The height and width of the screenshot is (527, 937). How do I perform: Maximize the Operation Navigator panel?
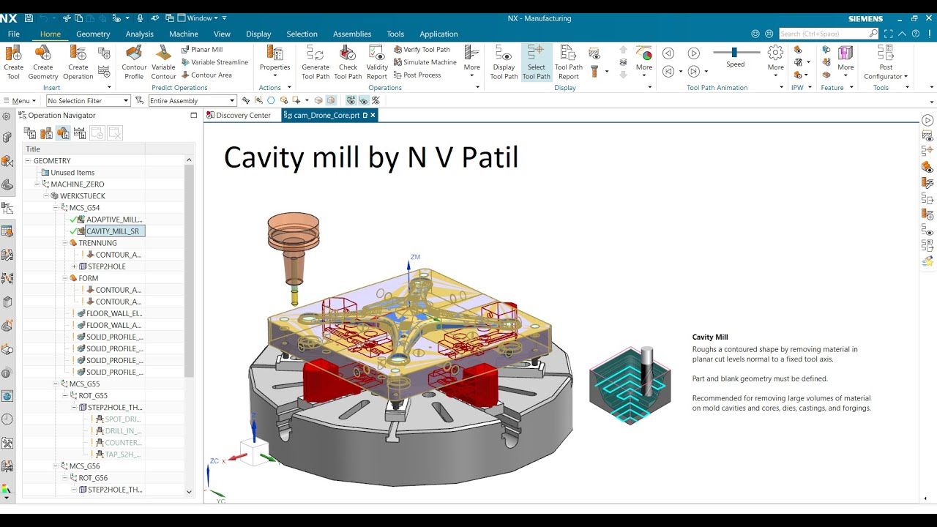pos(194,115)
